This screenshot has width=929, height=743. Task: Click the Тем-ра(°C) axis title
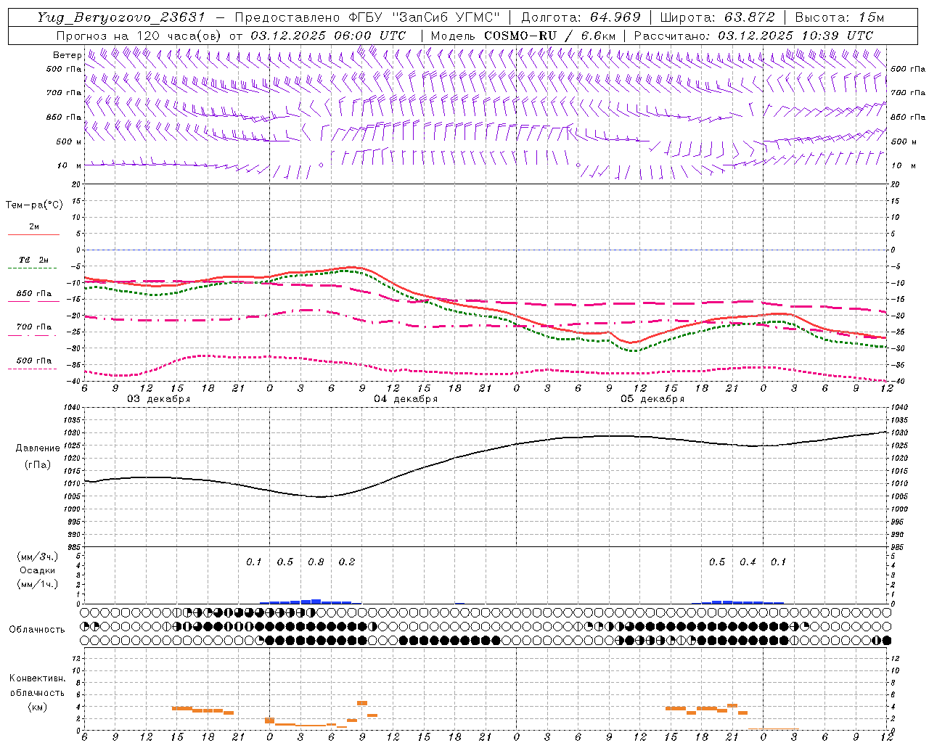34,205
